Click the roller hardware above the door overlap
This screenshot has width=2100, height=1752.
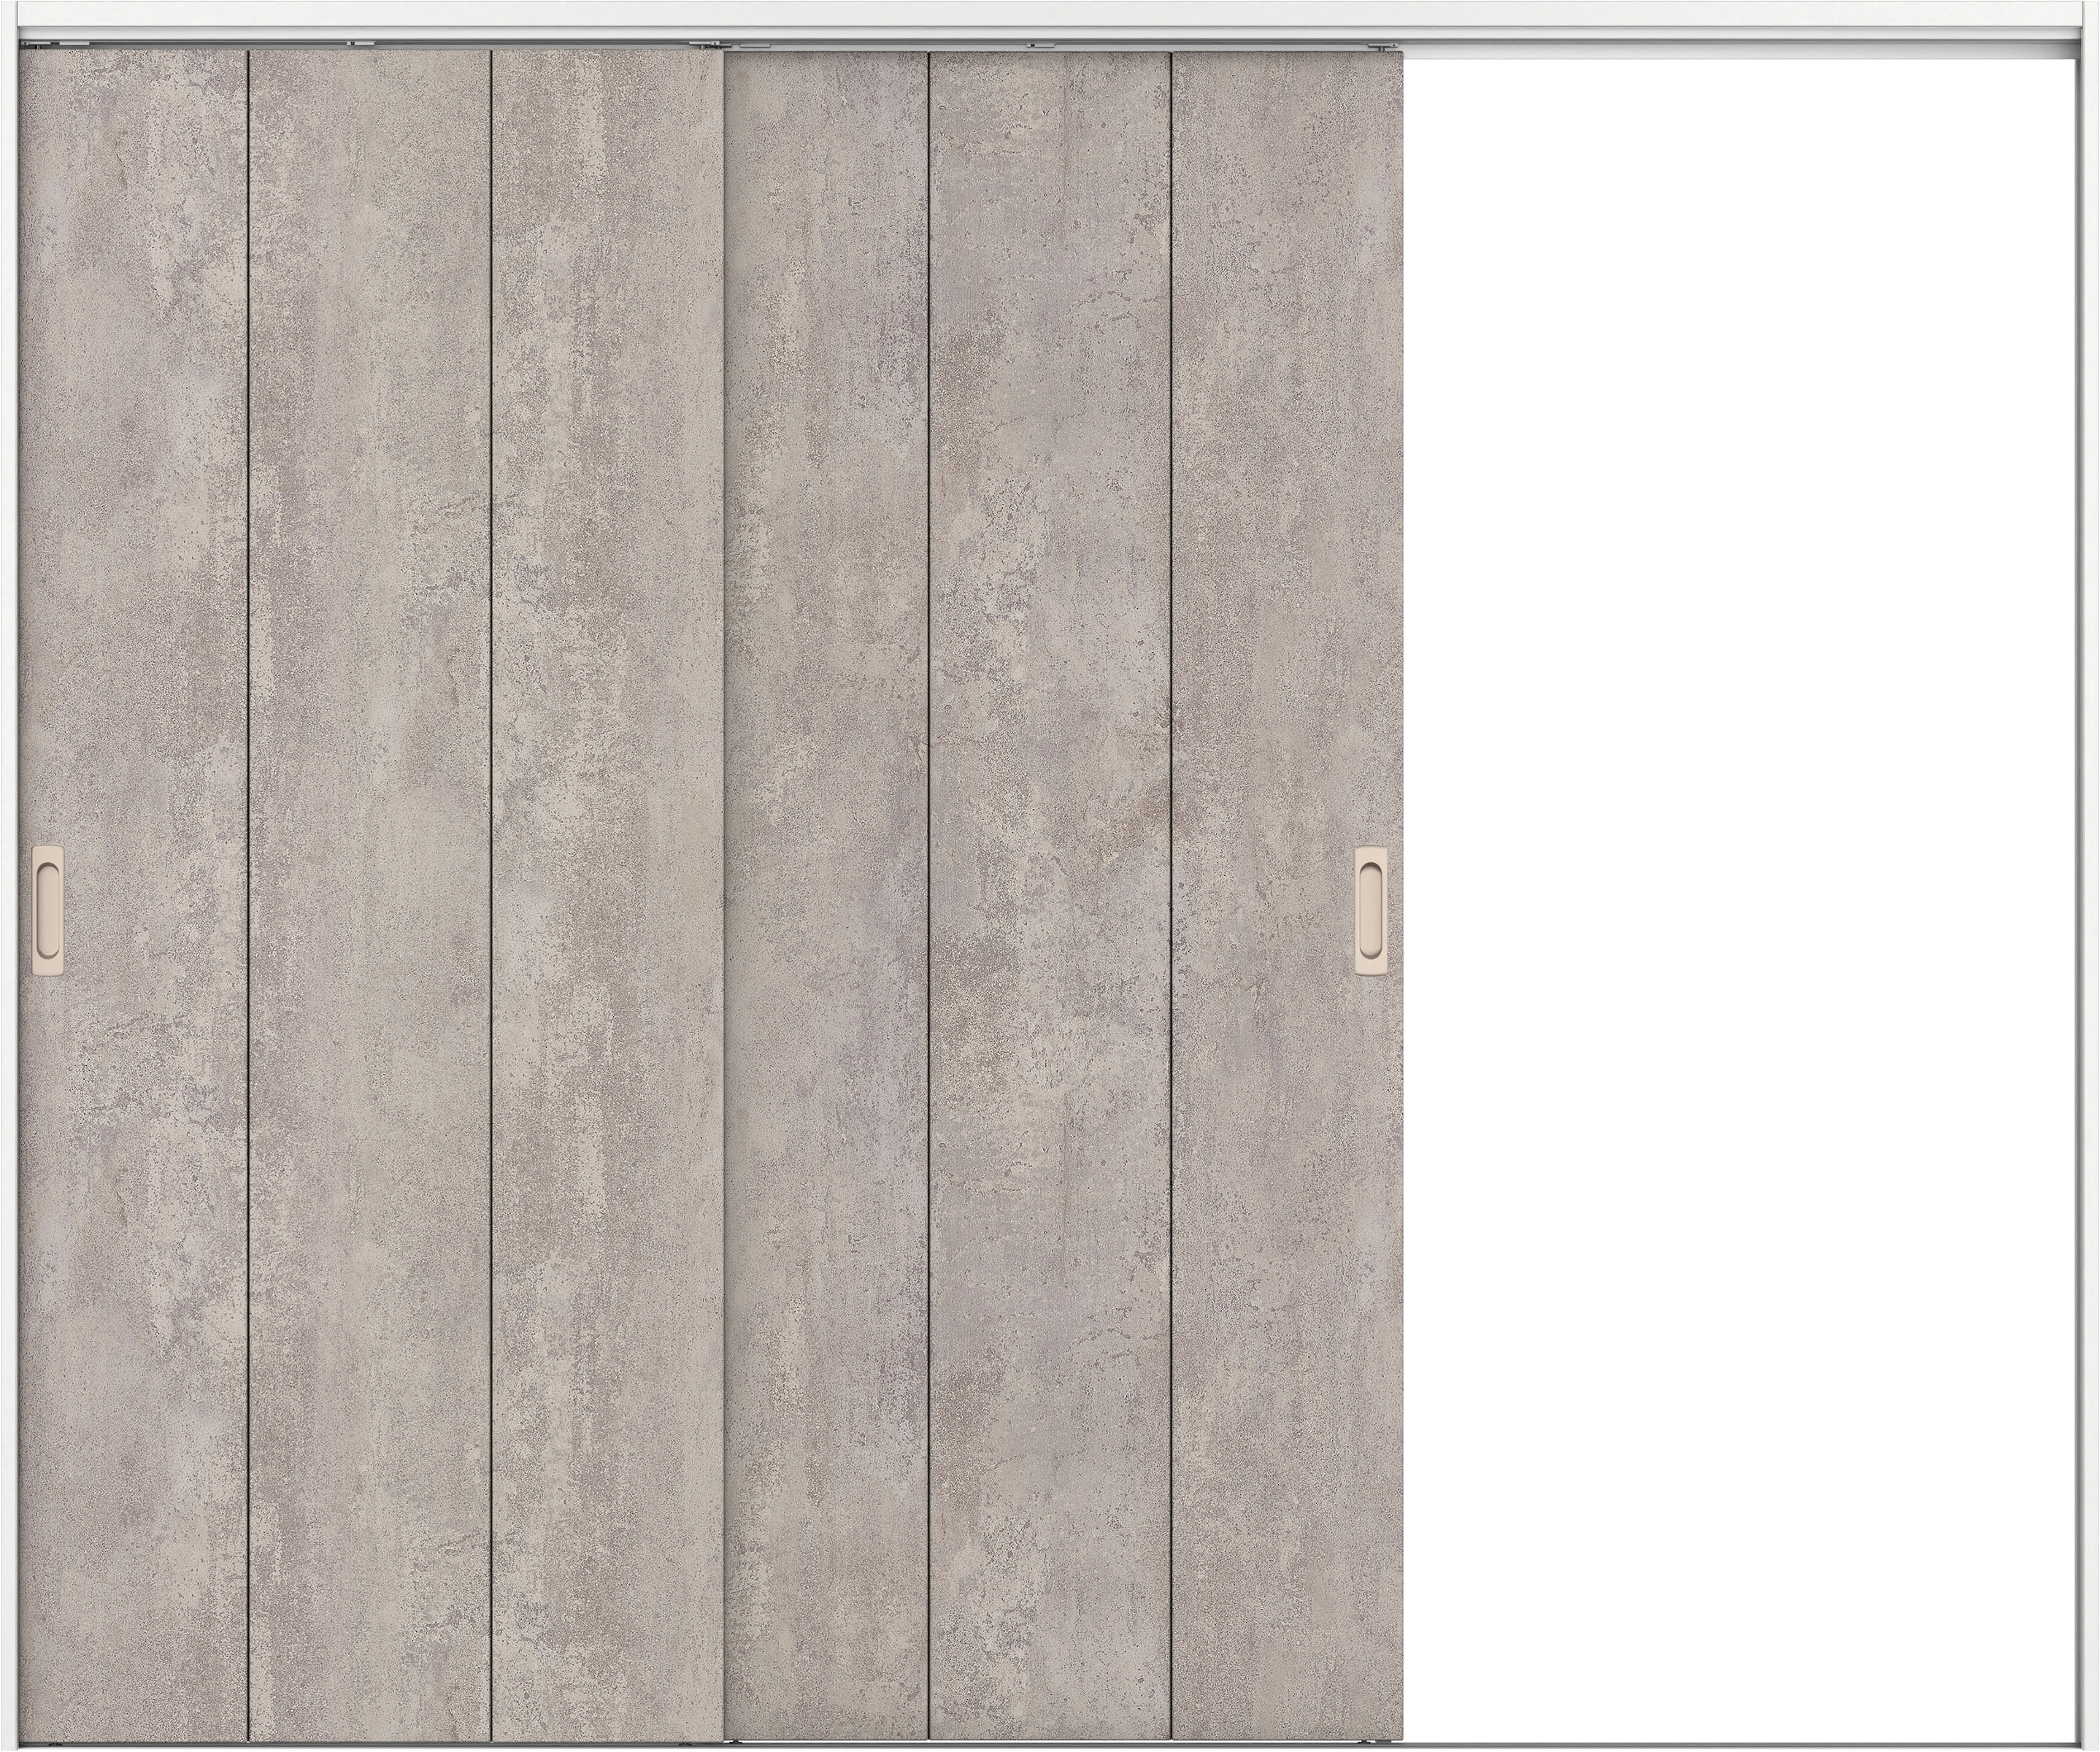[x=715, y=44]
